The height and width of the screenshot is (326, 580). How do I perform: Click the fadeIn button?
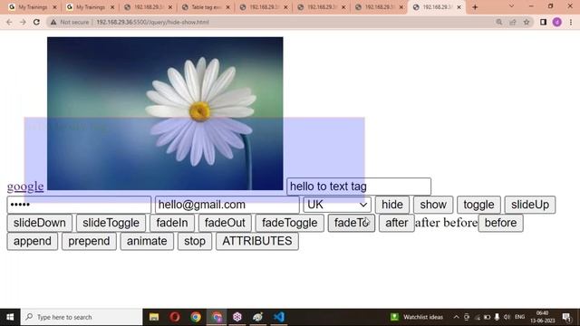(172, 223)
